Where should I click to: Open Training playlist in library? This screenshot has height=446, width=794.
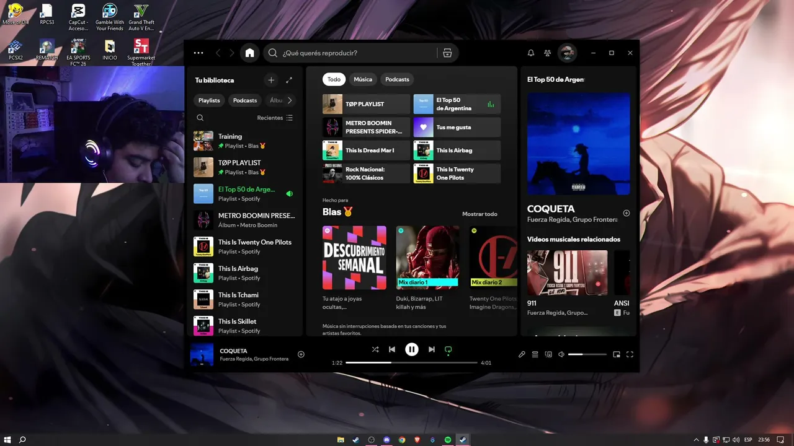[x=245, y=141]
